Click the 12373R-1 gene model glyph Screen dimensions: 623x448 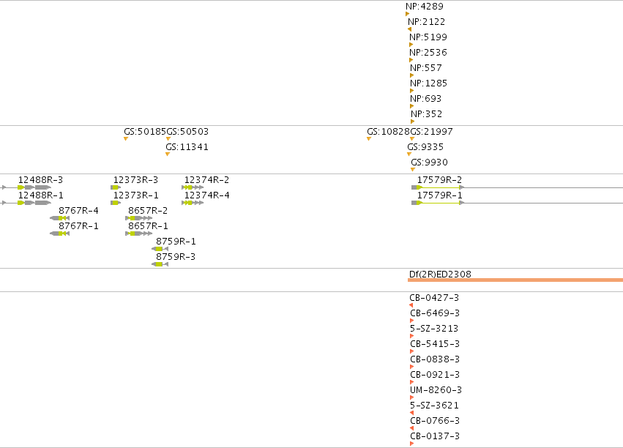coord(116,203)
